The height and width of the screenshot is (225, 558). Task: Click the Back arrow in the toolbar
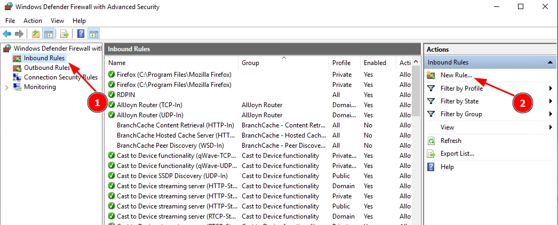click(7, 34)
